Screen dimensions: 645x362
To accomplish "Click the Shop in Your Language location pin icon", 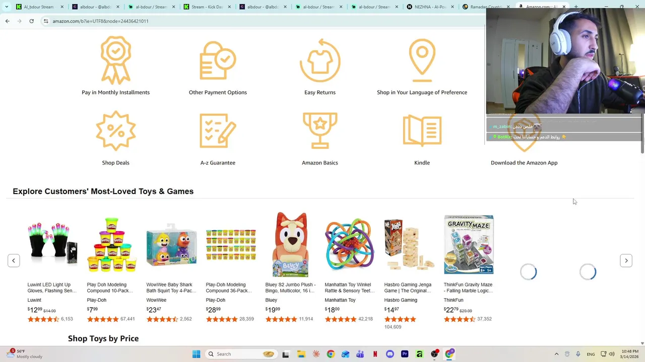I will (x=422, y=60).
